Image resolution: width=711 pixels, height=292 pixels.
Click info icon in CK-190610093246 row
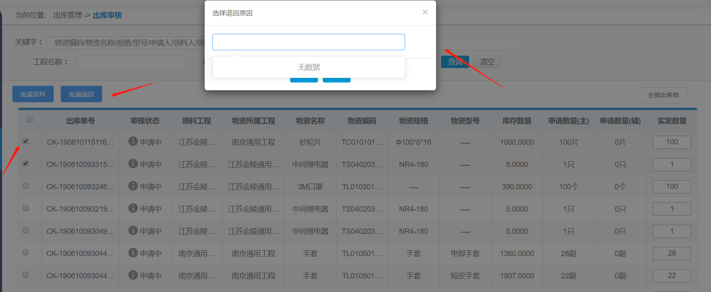click(x=133, y=186)
